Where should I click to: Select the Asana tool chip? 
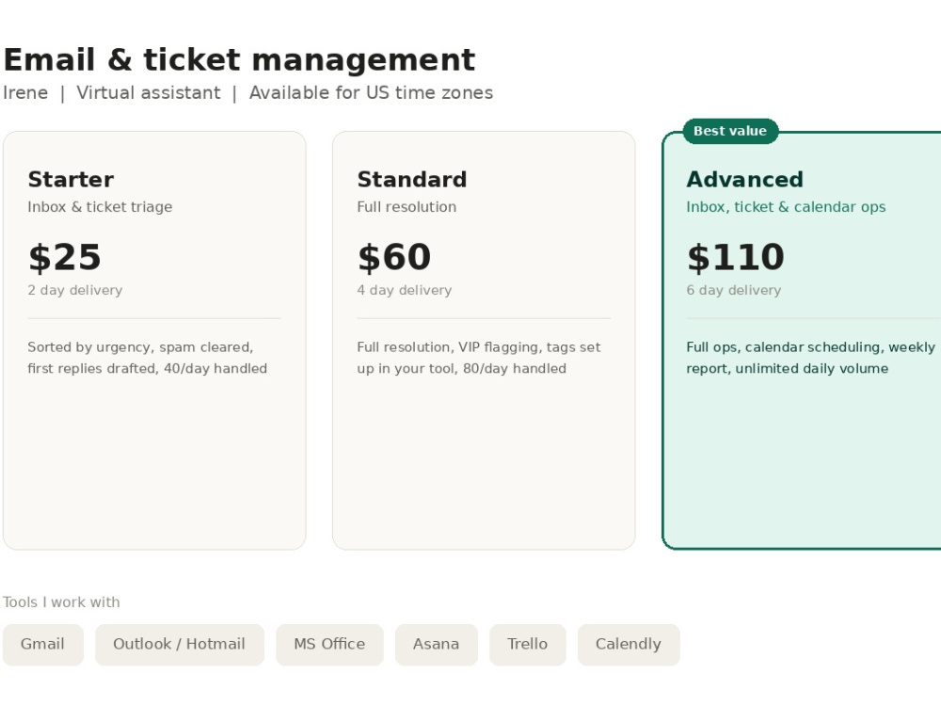pyautogui.click(x=437, y=644)
